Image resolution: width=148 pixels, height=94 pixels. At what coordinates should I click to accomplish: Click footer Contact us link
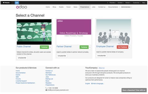[49, 71]
